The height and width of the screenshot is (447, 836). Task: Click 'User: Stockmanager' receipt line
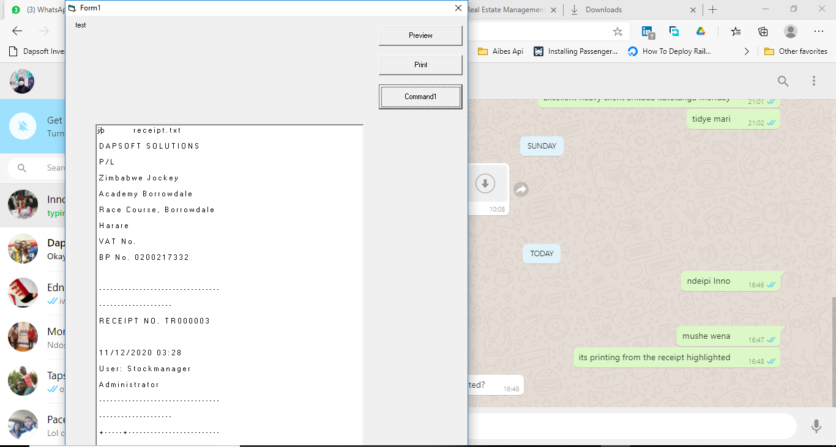(x=145, y=369)
